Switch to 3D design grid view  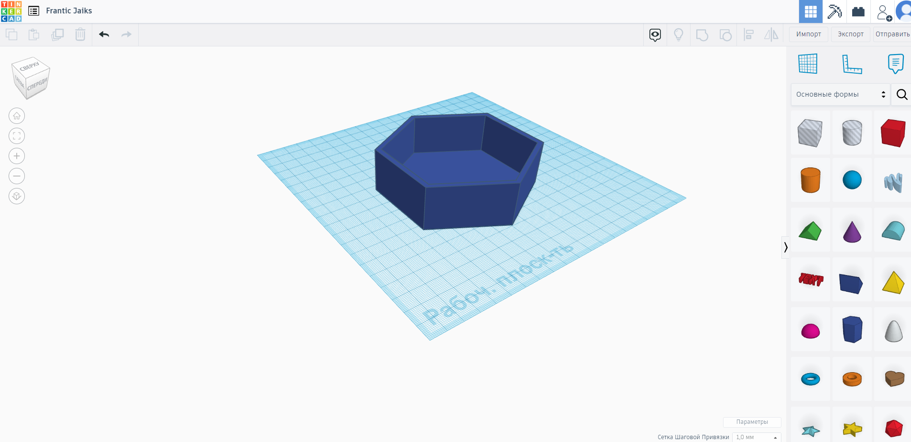(x=811, y=11)
